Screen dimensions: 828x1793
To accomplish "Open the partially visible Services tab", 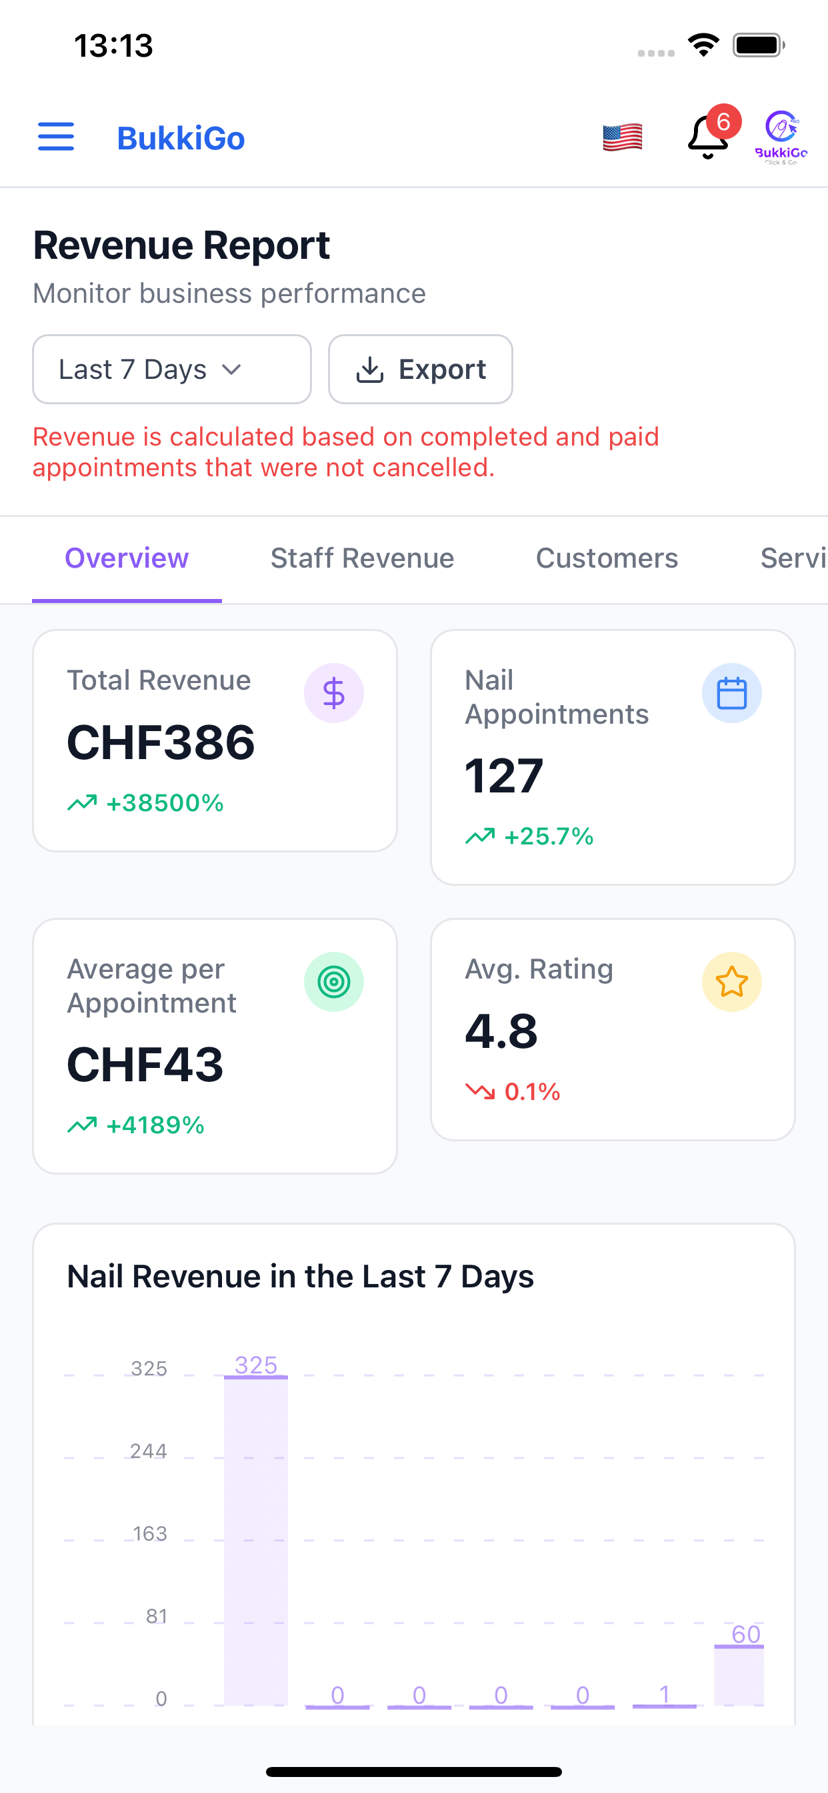I will (793, 558).
